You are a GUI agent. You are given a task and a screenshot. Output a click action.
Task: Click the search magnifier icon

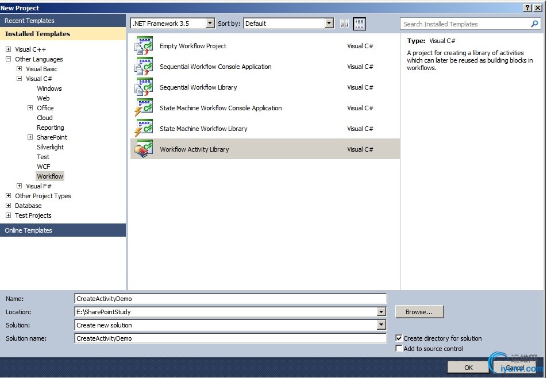(534, 24)
